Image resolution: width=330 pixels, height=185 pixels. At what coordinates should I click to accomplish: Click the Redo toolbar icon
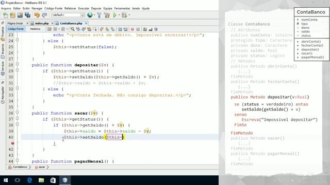click(x=44, y=15)
